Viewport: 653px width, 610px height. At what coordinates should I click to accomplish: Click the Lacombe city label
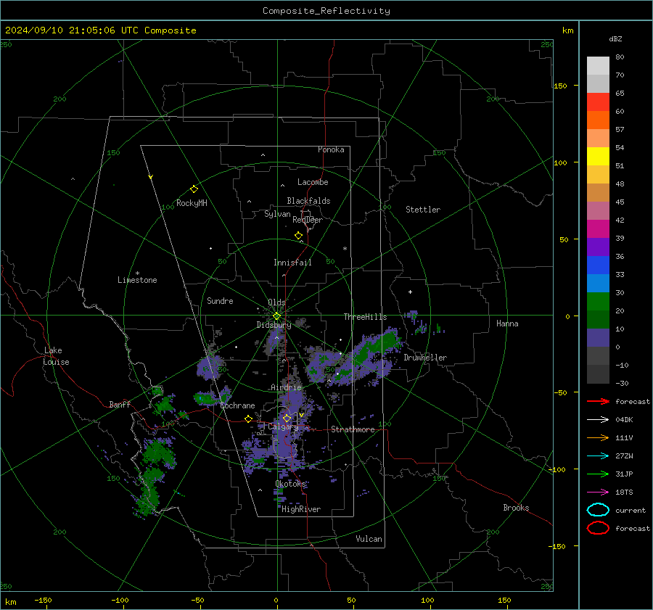point(313,182)
